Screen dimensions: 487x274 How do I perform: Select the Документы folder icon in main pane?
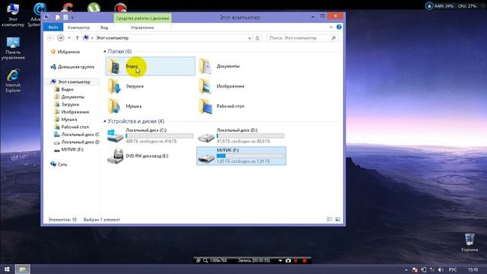205,66
